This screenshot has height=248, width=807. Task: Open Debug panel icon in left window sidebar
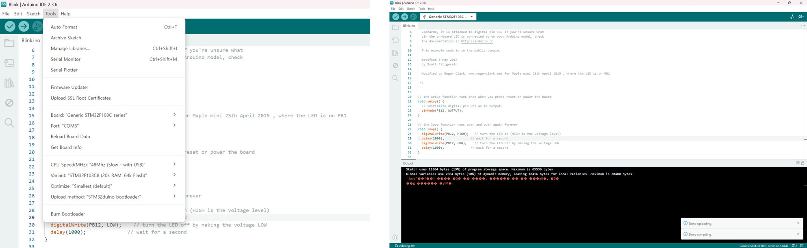(x=9, y=103)
